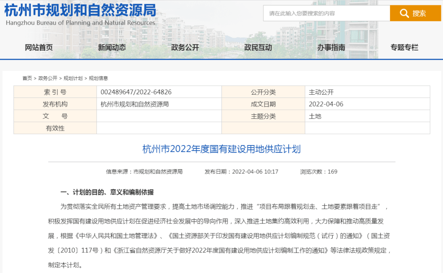
Task: Click the 主题分类 table label cell
Action: click(263, 116)
